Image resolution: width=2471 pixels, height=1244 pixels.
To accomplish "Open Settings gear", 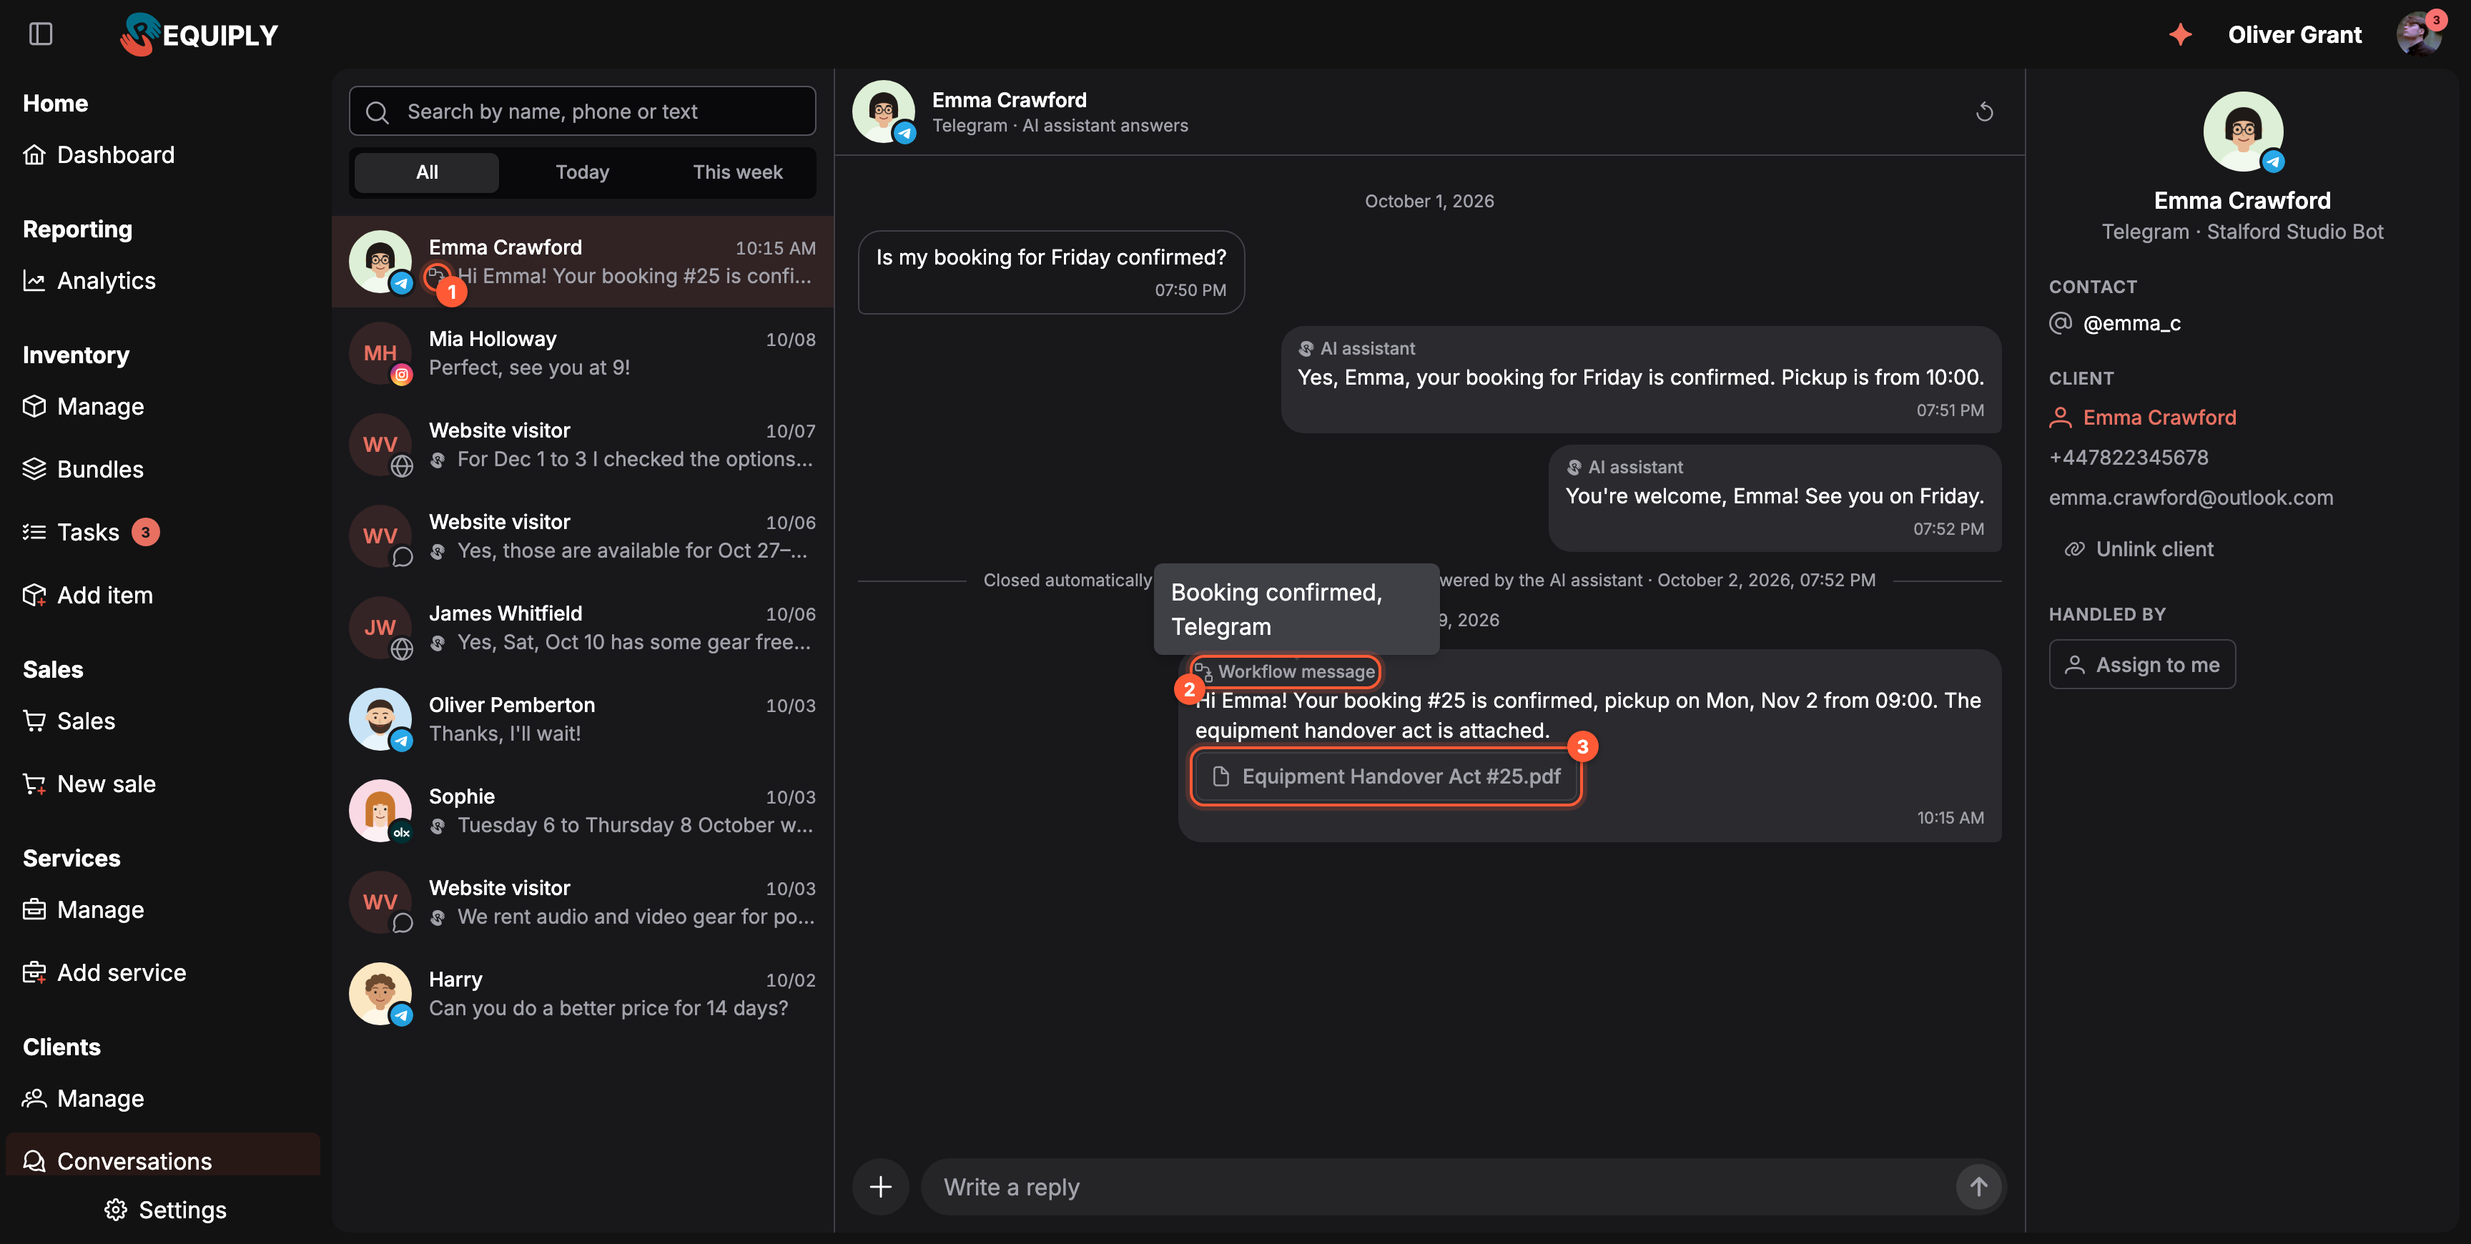I will (166, 1210).
